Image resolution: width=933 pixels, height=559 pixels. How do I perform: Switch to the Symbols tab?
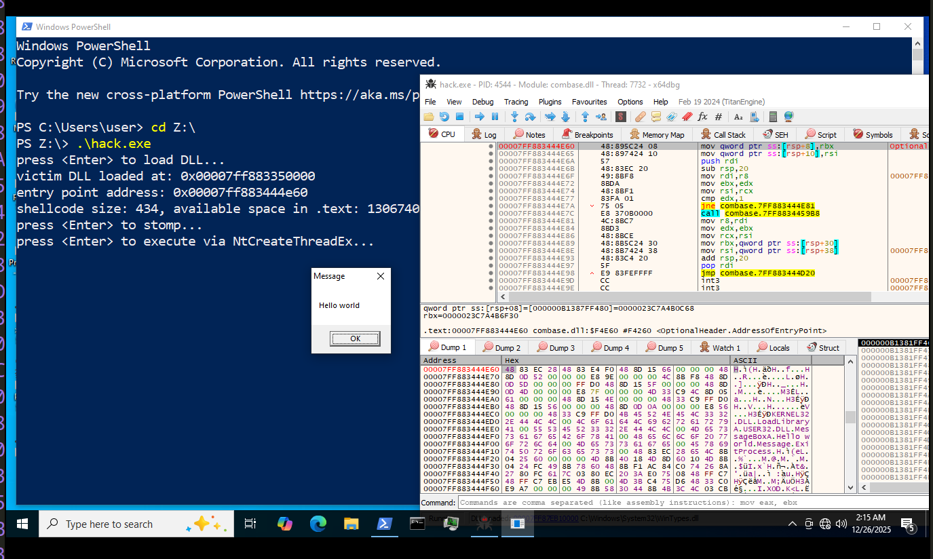click(x=873, y=134)
